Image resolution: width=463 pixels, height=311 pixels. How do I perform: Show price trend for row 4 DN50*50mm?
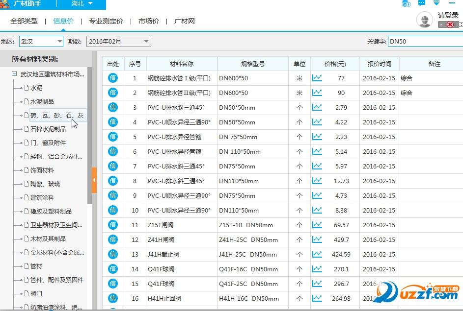coord(317,122)
